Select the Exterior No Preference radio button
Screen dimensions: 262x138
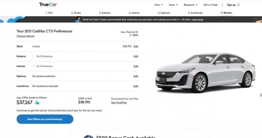34,56
